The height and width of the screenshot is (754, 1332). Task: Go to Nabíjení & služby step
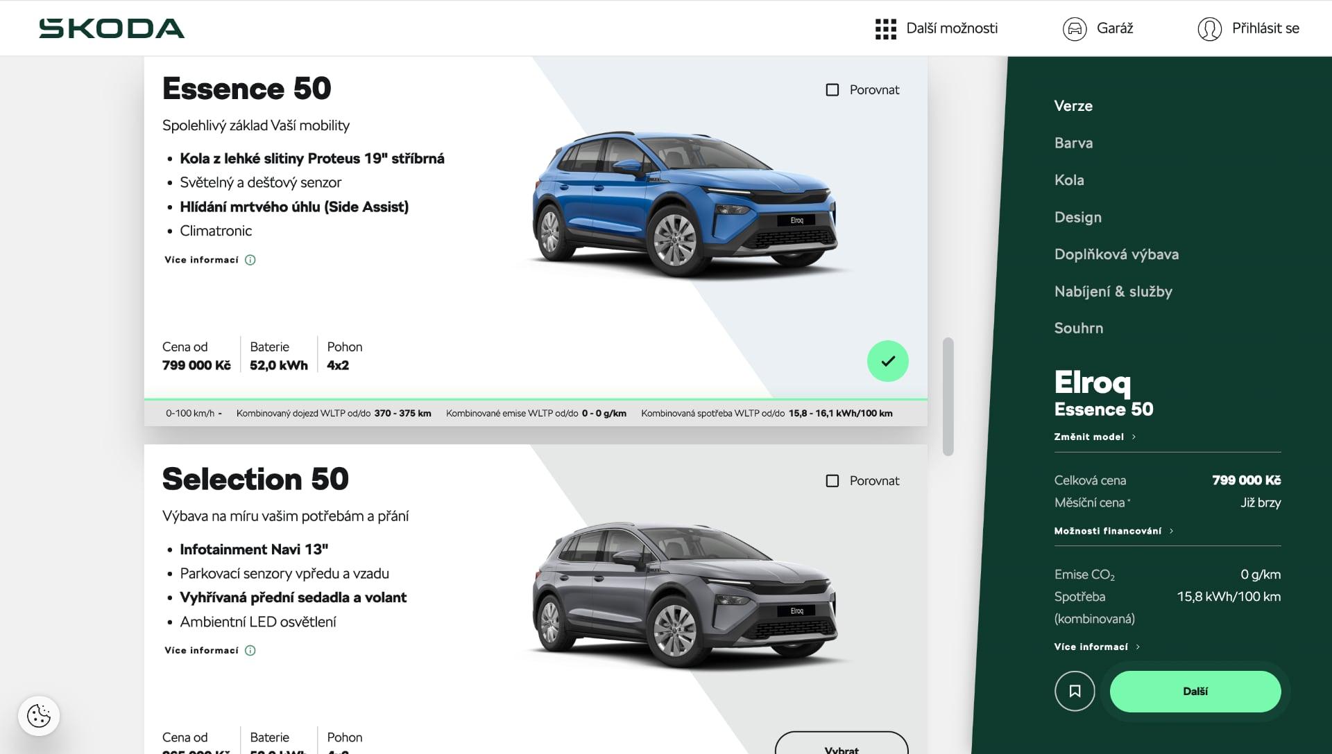click(x=1113, y=291)
